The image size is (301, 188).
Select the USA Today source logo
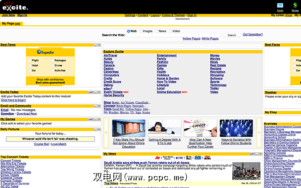198,158
